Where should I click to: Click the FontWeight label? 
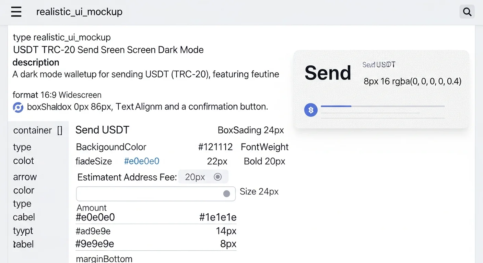264,147
